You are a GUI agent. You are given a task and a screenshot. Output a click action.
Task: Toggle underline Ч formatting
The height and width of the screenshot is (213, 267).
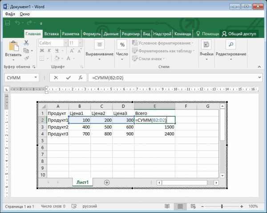(57, 51)
